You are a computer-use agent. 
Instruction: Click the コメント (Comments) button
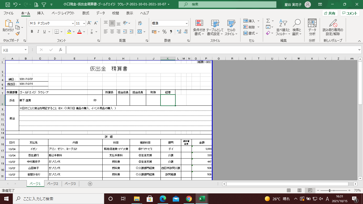[350, 13]
